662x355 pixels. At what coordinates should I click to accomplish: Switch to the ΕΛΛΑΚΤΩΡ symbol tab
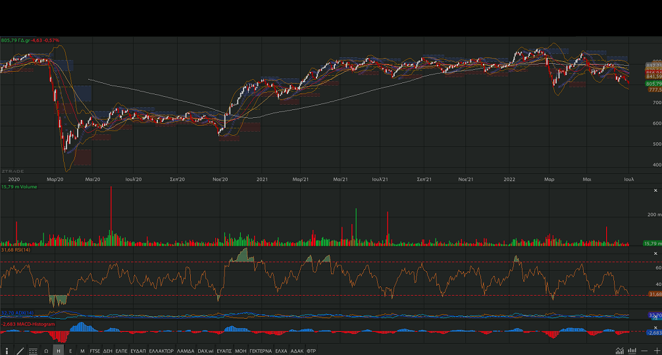161,351
